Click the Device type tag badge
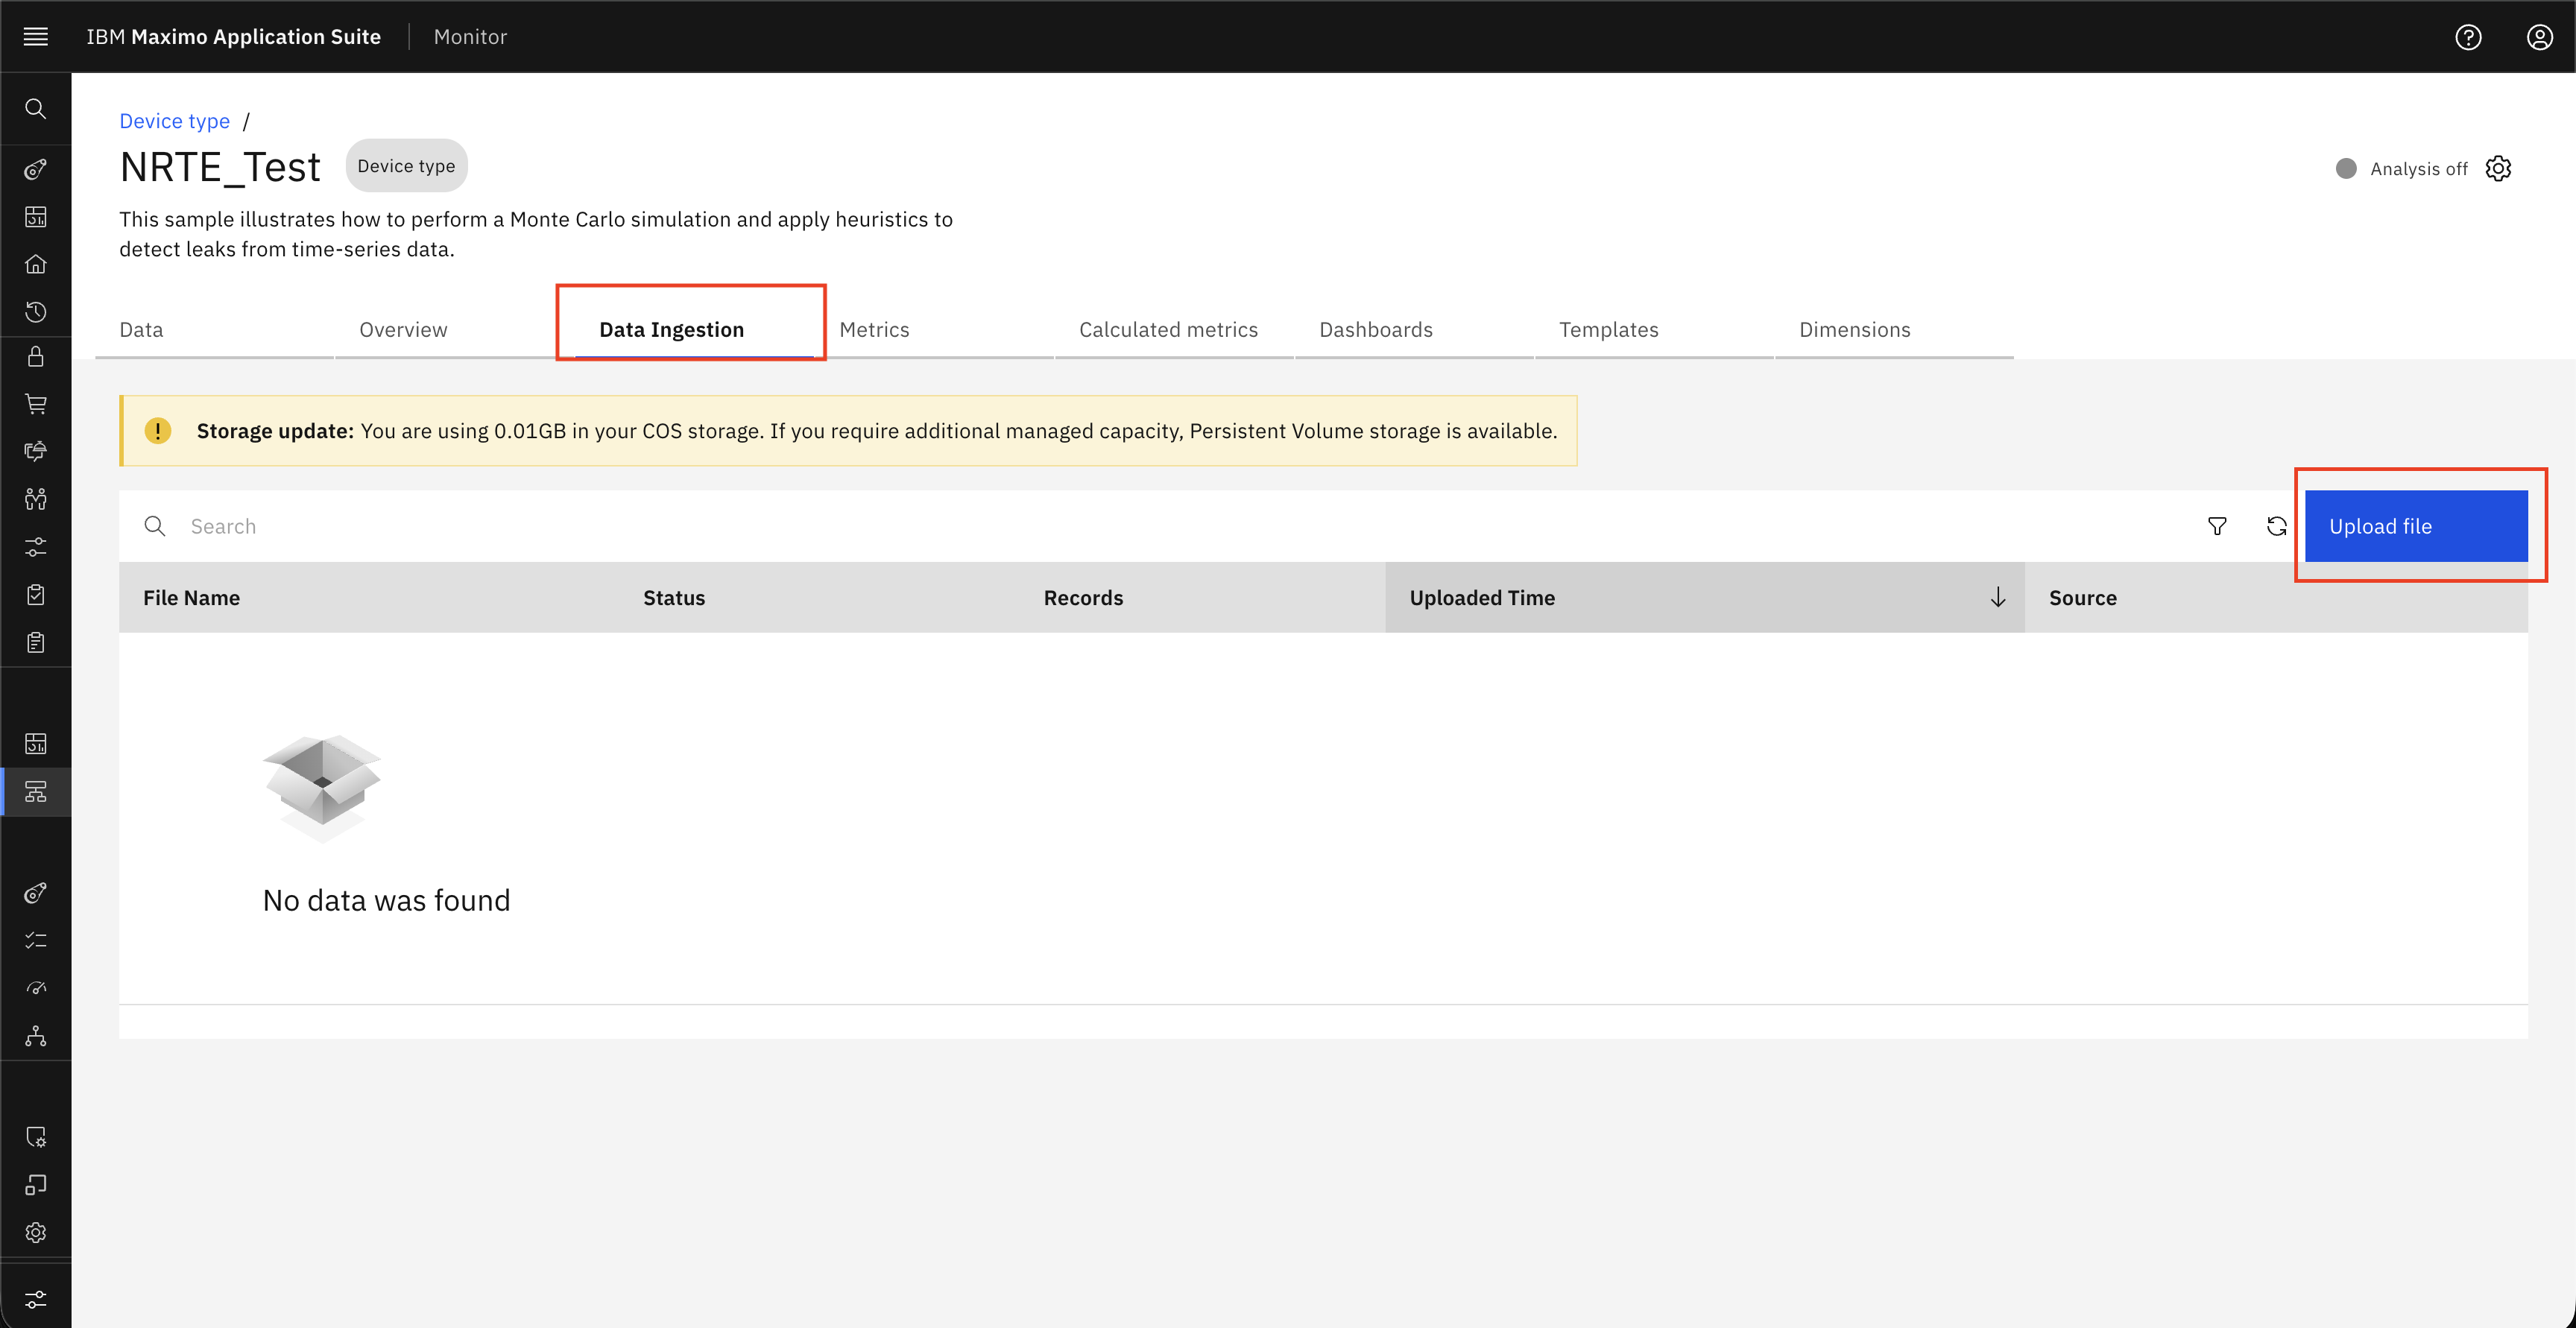2576x1328 pixels. coord(406,166)
